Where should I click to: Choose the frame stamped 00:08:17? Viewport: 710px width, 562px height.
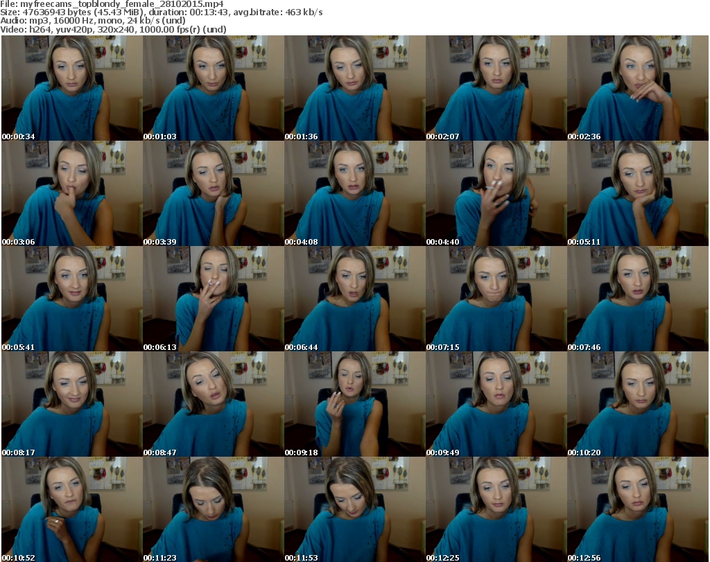[72, 404]
